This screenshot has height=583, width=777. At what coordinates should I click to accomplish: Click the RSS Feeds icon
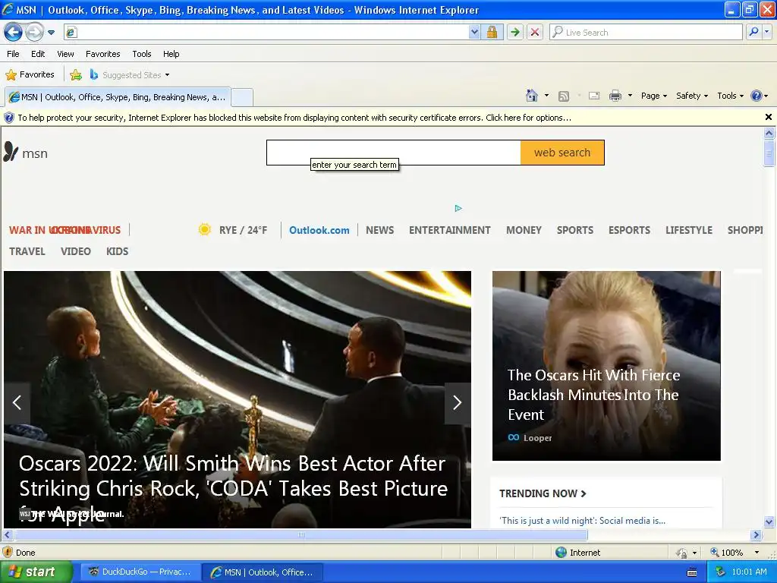coord(564,96)
